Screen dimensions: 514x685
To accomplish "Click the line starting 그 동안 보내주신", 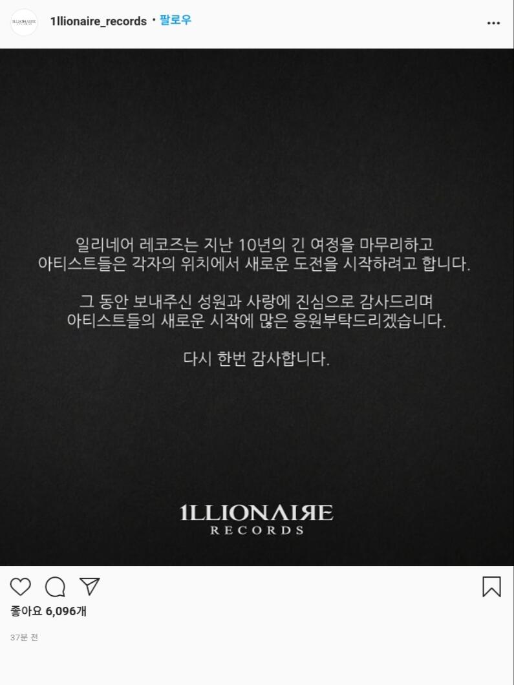I will tap(256, 302).
